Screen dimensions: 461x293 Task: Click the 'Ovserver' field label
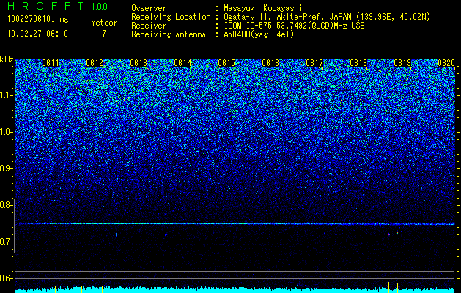click(149, 8)
